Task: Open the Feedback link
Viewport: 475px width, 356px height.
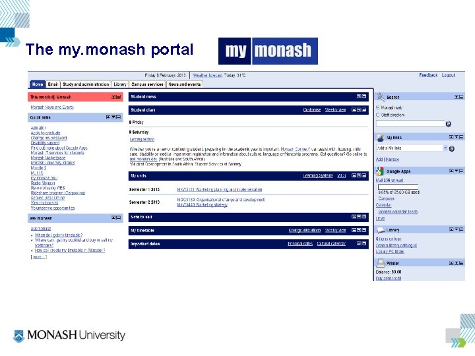Action: click(428, 74)
